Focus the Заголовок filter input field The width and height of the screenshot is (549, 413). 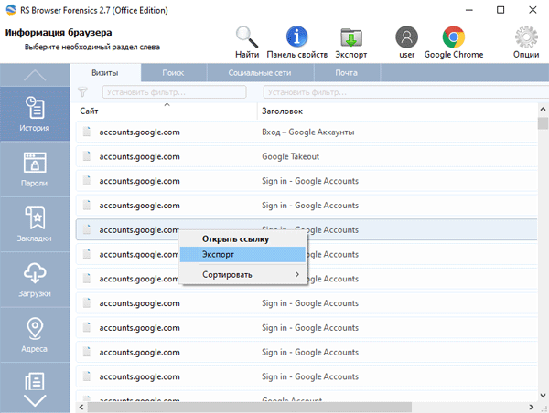click(x=405, y=92)
